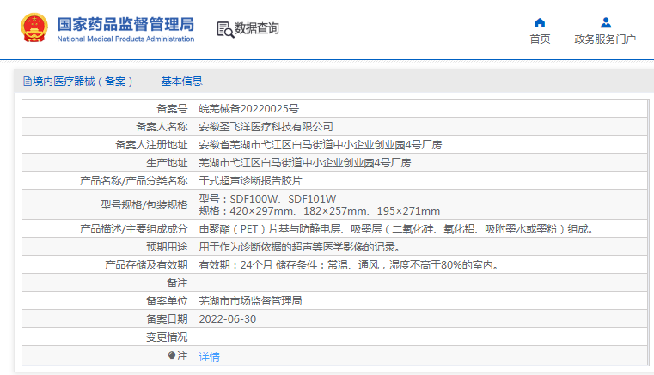Select 芜湖市市场监督管理局 cell
The width and height of the screenshot is (654, 375).
click(251, 301)
